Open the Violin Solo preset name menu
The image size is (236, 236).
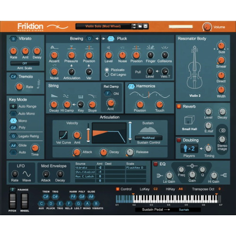(103, 26)
